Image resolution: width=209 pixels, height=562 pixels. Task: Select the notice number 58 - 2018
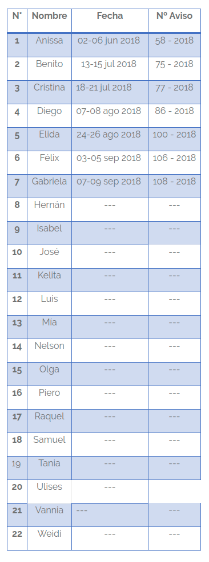(174, 41)
